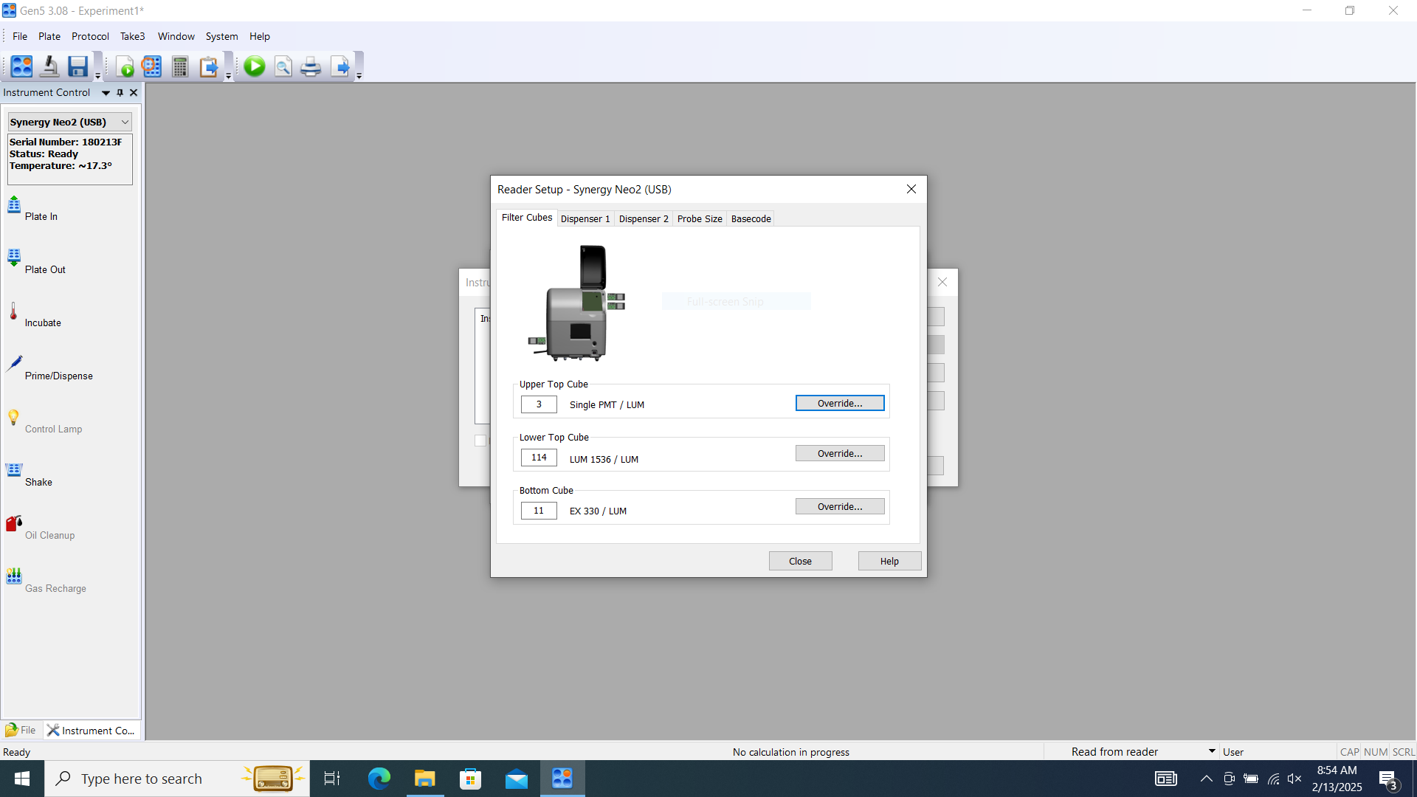The width and height of the screenshot is (1417, 797).
Task: Click the Oil Cleanup icon in sidebar
Action: pos(13,522)
